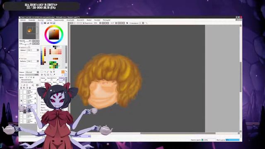This screenshot has width=265, height=149.
Task: Select the rectangular selection tool
Action: [42, 72]
